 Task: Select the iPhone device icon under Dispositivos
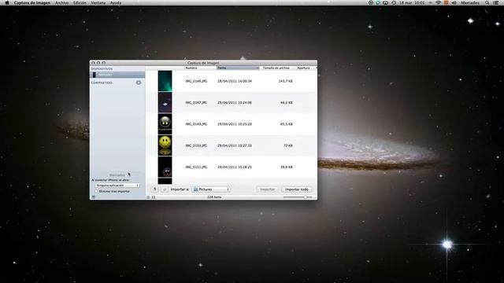[x=94, y=75]
